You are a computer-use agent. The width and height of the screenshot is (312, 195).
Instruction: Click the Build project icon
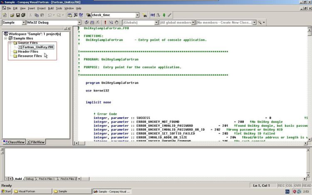(92, 22)
